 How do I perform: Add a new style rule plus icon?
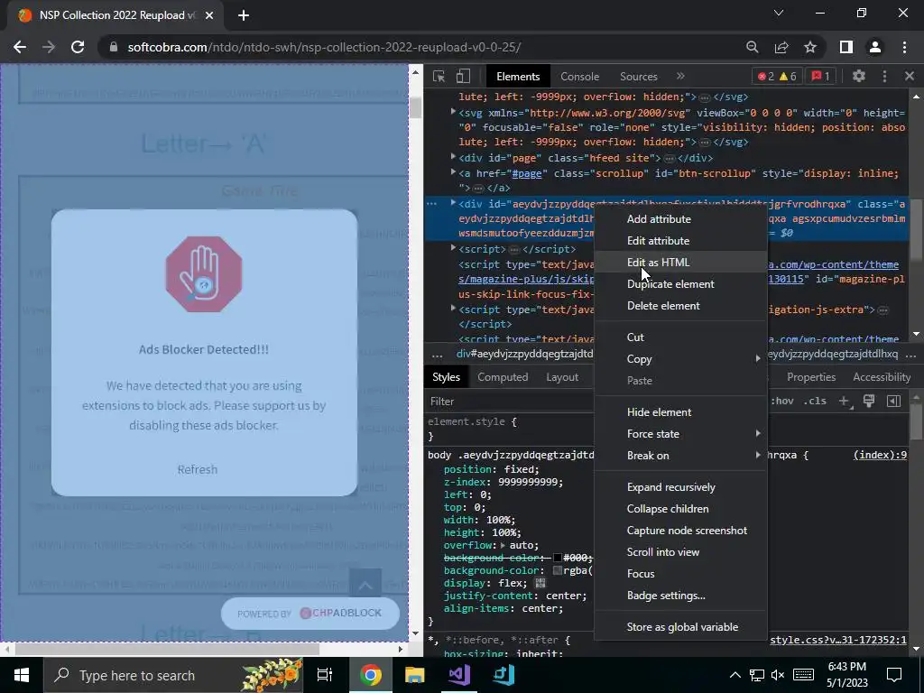(845, 401)
